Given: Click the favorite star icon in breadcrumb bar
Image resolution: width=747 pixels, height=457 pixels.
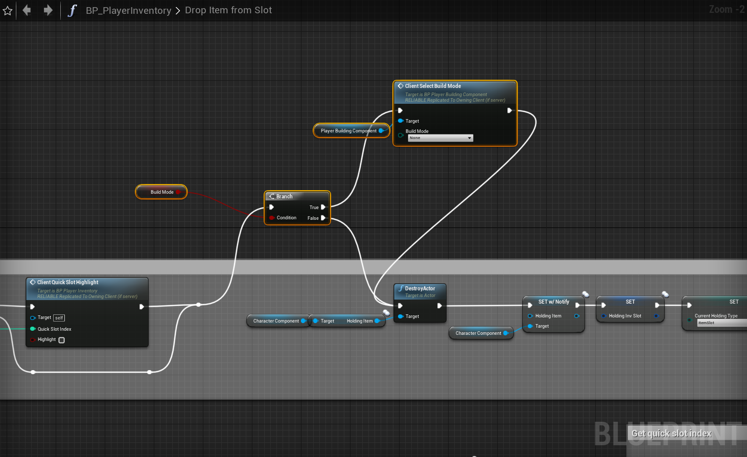Looking at the screenshot, I should (x=7, y=10).
